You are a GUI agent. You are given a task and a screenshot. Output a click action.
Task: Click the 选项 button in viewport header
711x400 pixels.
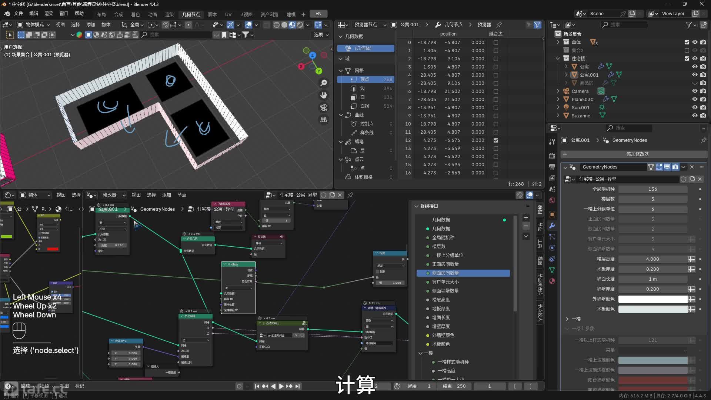(321, 35)
